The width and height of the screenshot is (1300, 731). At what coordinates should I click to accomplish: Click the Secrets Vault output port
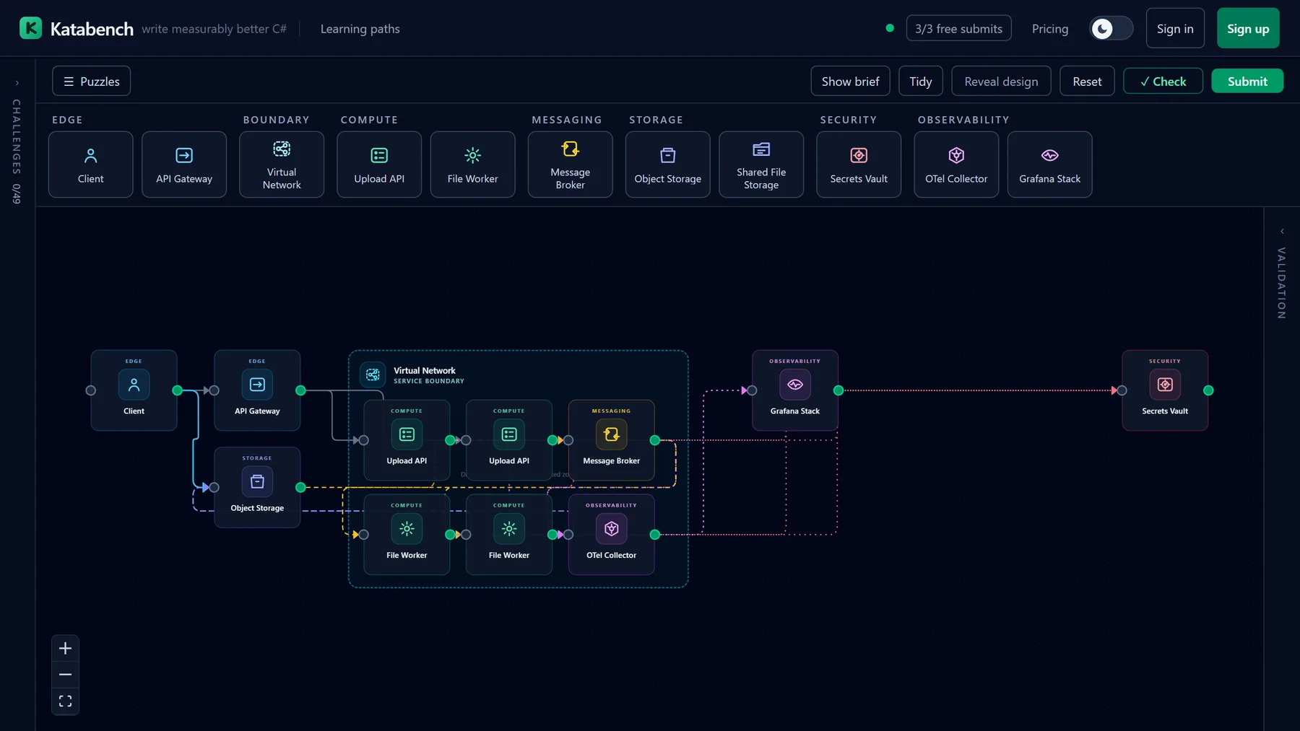click(1208, 390)
